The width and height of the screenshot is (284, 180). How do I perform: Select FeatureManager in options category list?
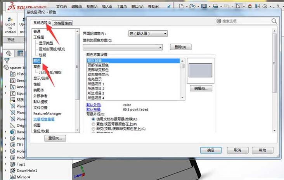pos(47,114)
